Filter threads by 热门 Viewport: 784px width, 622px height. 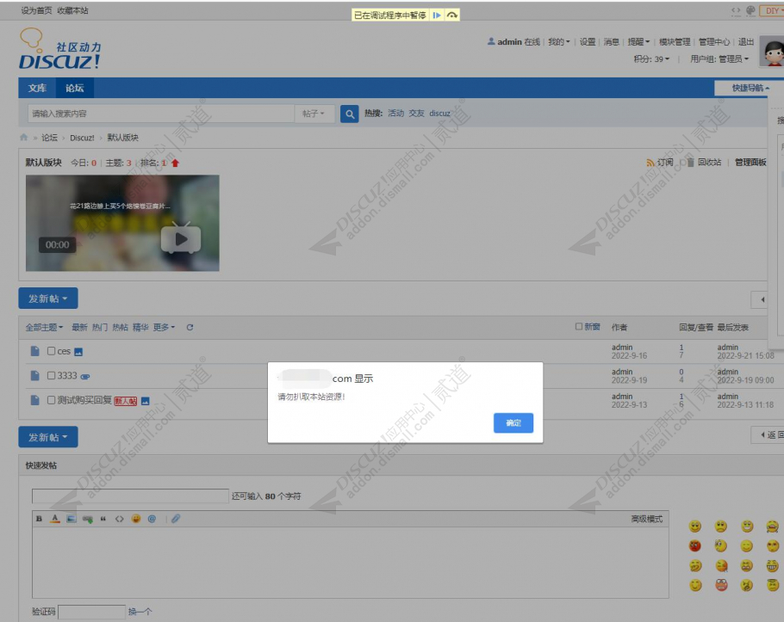(99, 328)
